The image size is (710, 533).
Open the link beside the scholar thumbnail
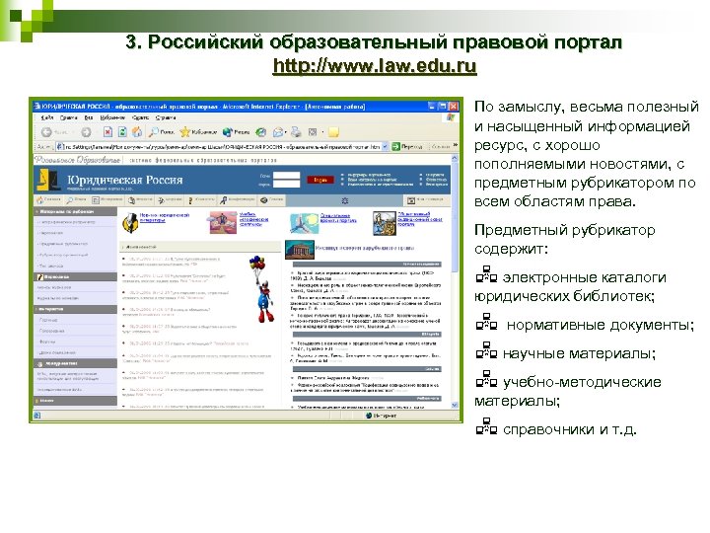(x=420, y=219)
